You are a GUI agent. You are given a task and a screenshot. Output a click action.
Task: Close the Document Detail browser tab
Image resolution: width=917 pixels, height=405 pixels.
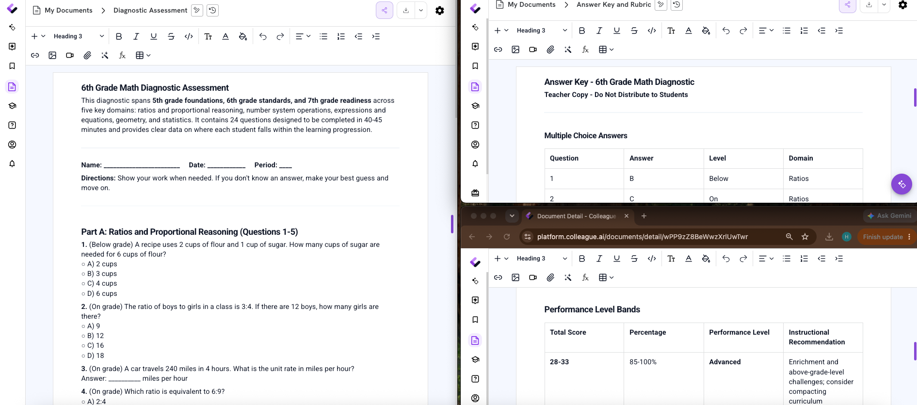coord(627,216)
